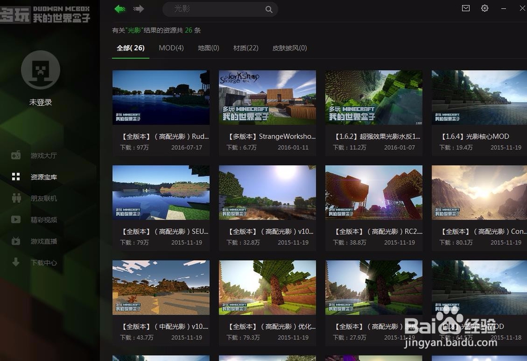
Task: Click the 多玩 我的世界盒子 logo
Action: 45,14
